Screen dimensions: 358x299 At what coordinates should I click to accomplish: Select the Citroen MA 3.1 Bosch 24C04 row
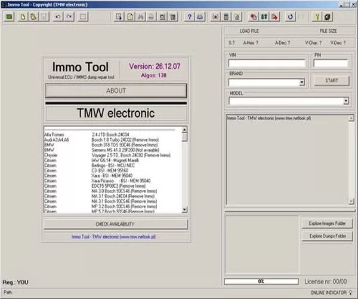pos(113,196)
